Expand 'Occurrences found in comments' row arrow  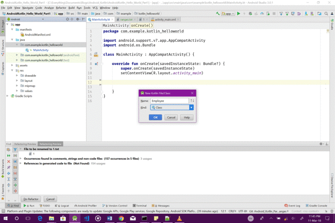pyautogui.click(x=21, y=159)
